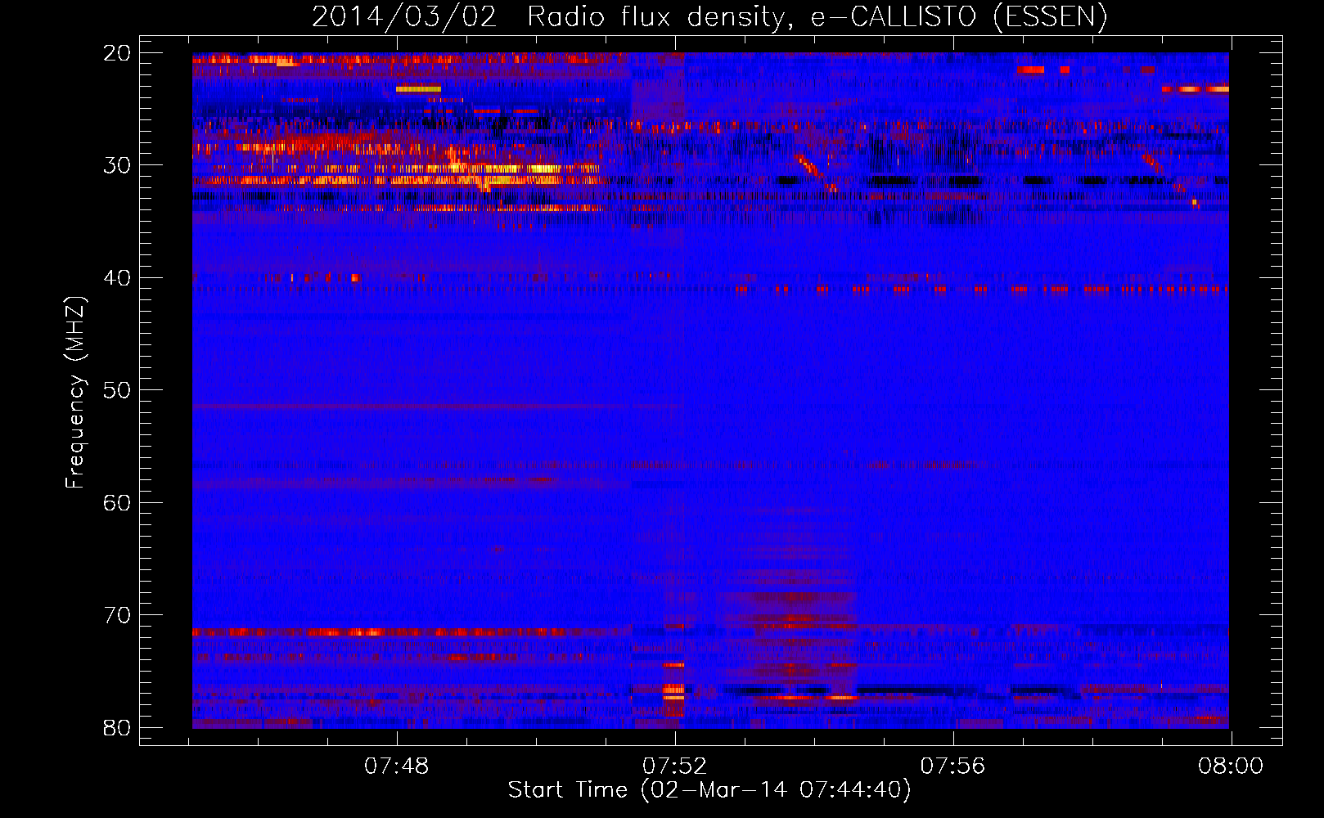Click the frequency tick label 80

[117, 727]
